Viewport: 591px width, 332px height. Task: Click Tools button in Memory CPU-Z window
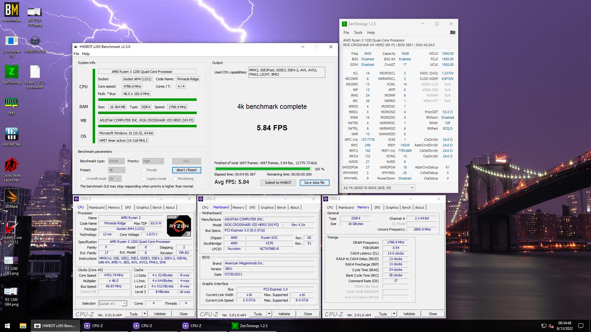pyautogui.click(x=383, y=314)
